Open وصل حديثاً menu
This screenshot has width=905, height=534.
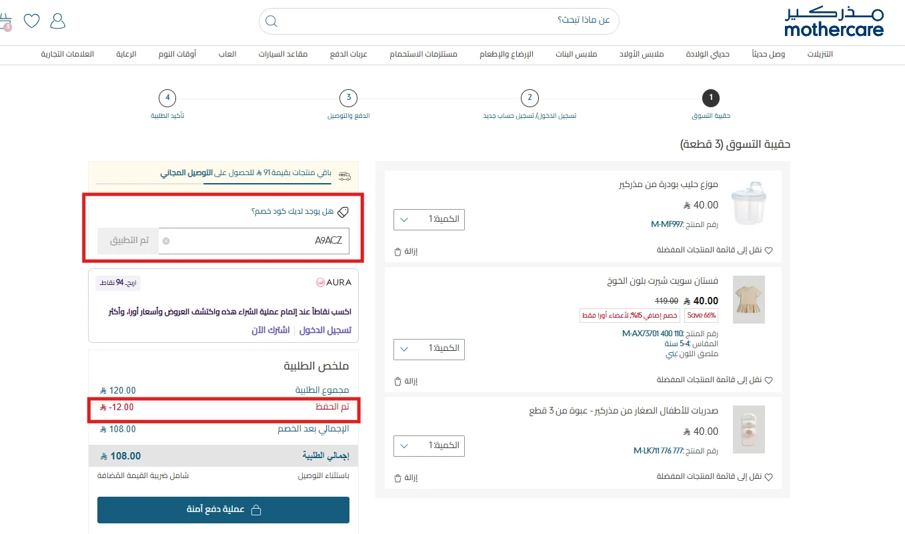pyautogui.click(x=768, y=54)
